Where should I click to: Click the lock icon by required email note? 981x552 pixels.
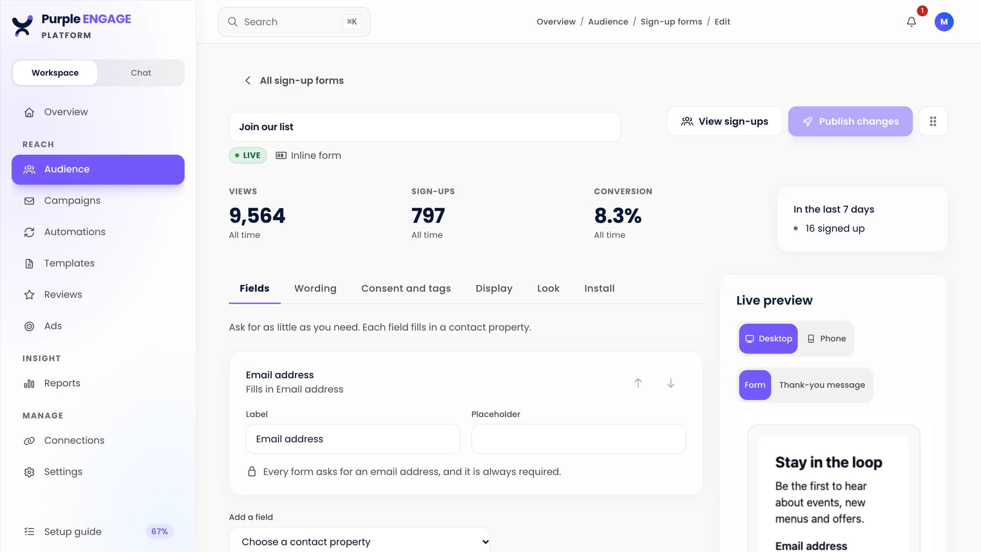coord(252,471)
